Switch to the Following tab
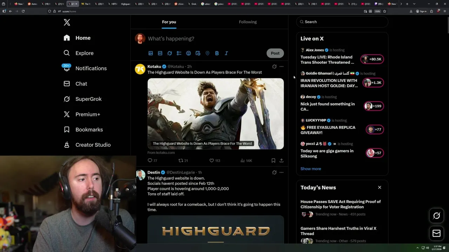The height and width of the screenshot is (252, 449). [248, 22]
